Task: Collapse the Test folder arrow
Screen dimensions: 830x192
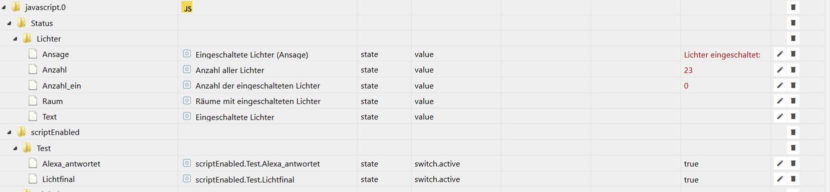Action: pyautogui.click(x=15, y=148)
